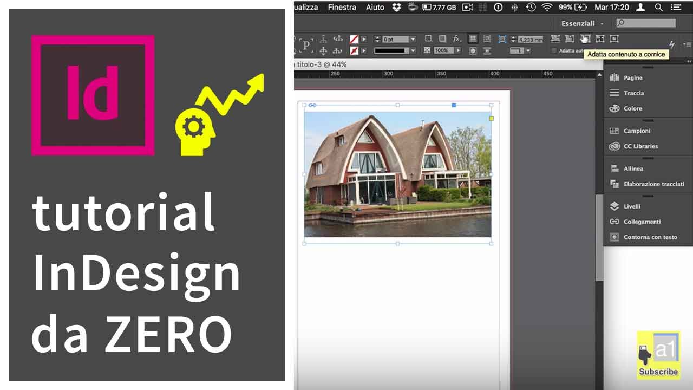Screen dimensions: 693x390
Task: Click the 7.77 GB memory status item
Action: coord(439,7)
